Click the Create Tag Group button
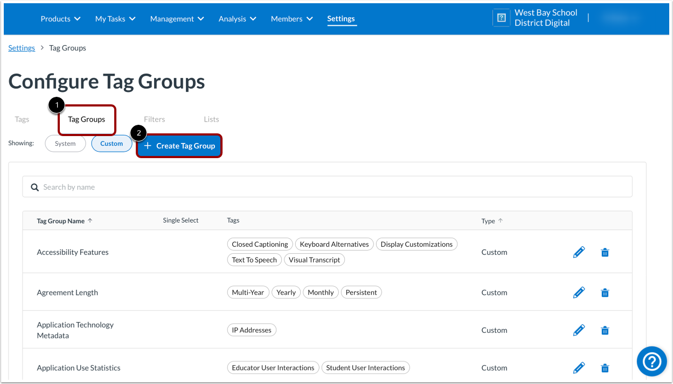The height and width of the screenshot is (384, 673). (x=179, y=145)
